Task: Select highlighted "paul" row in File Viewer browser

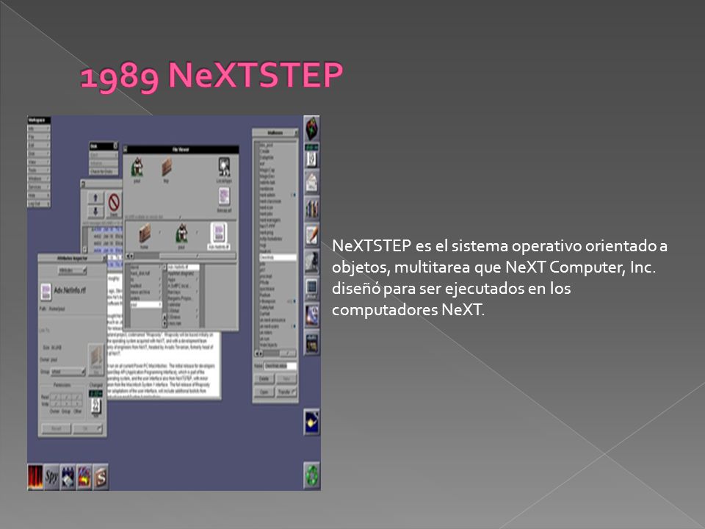Action: tap(145, 305)
